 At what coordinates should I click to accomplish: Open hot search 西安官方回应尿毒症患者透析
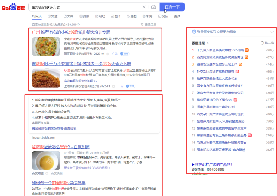(x=220, y=86)
